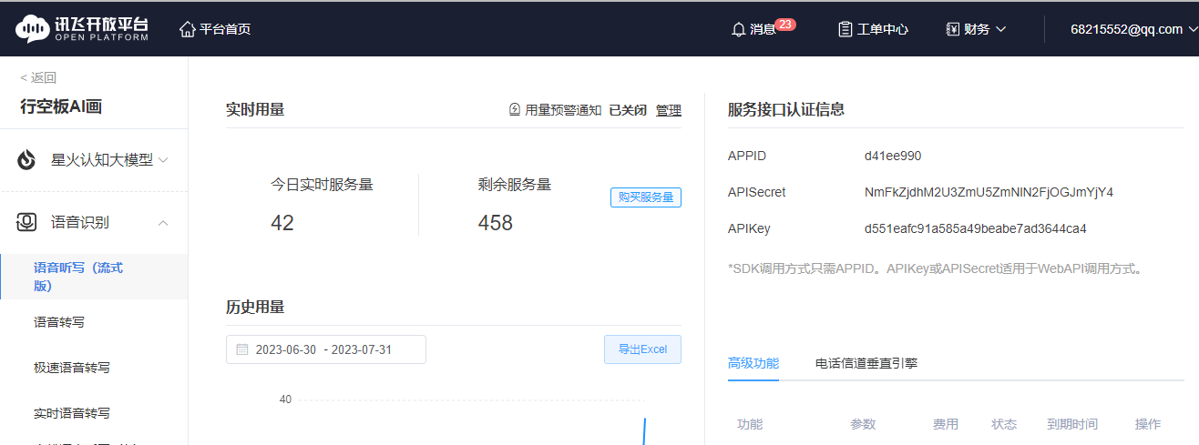Click the 操作 column header
Screen dimensions: 1199x445
pyautogui.click(x=1148, y=424)
